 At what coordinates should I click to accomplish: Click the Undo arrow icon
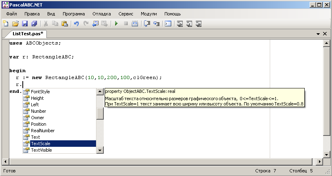tap(76, 24)
